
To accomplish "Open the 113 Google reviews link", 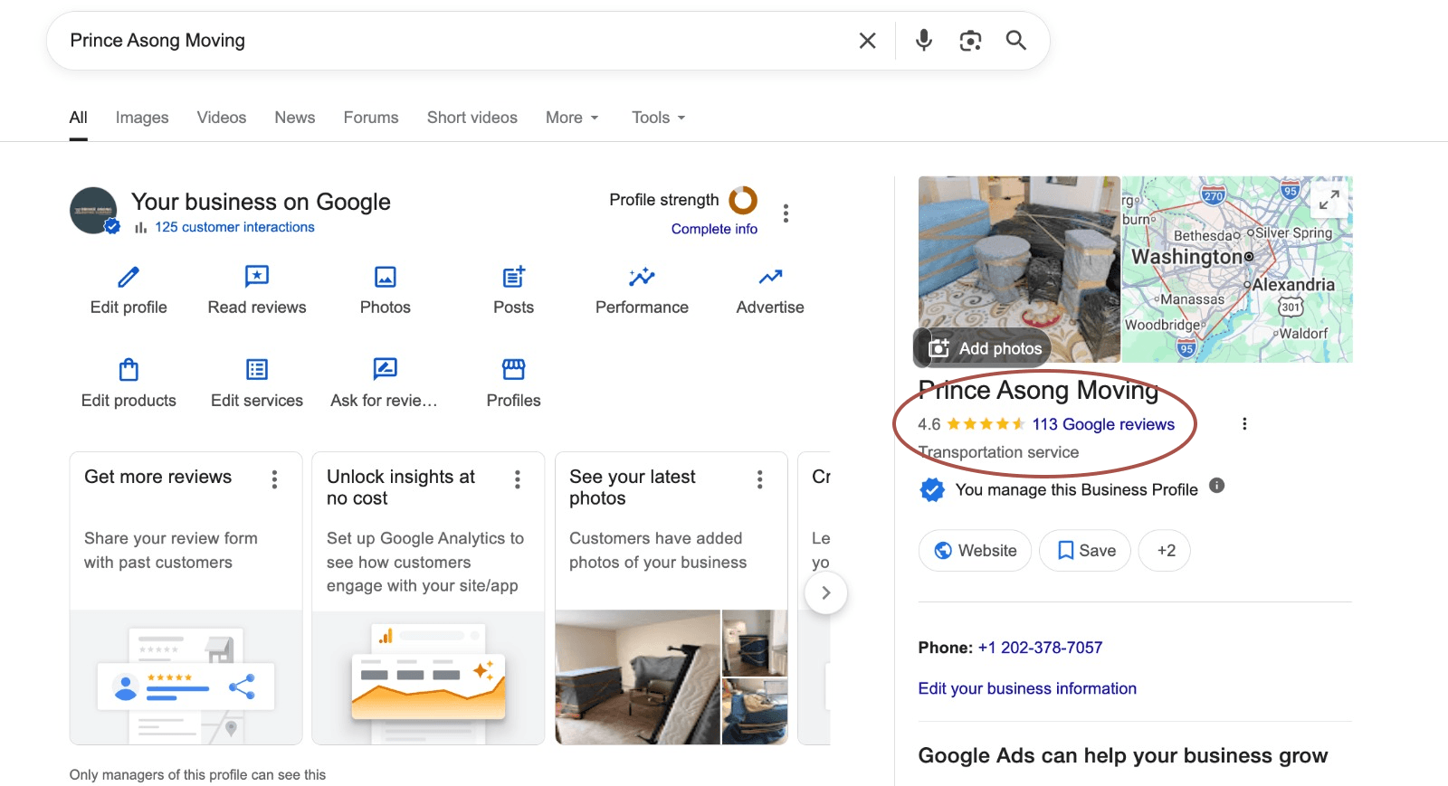I will [1103, 424].
